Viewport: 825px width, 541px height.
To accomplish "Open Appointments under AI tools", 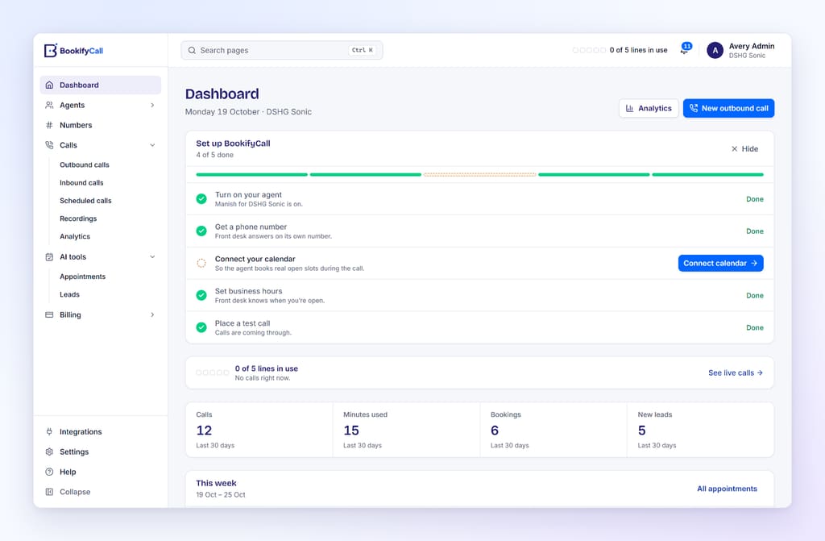I will 83,277.
